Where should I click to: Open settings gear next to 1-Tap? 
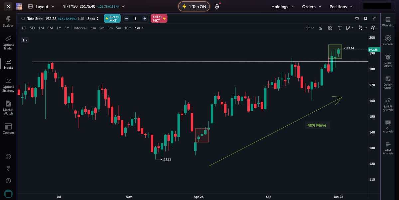tap(217, 6)
